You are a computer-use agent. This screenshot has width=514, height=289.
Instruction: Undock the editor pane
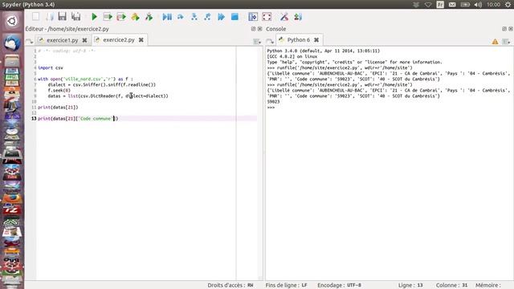(253, 29)
